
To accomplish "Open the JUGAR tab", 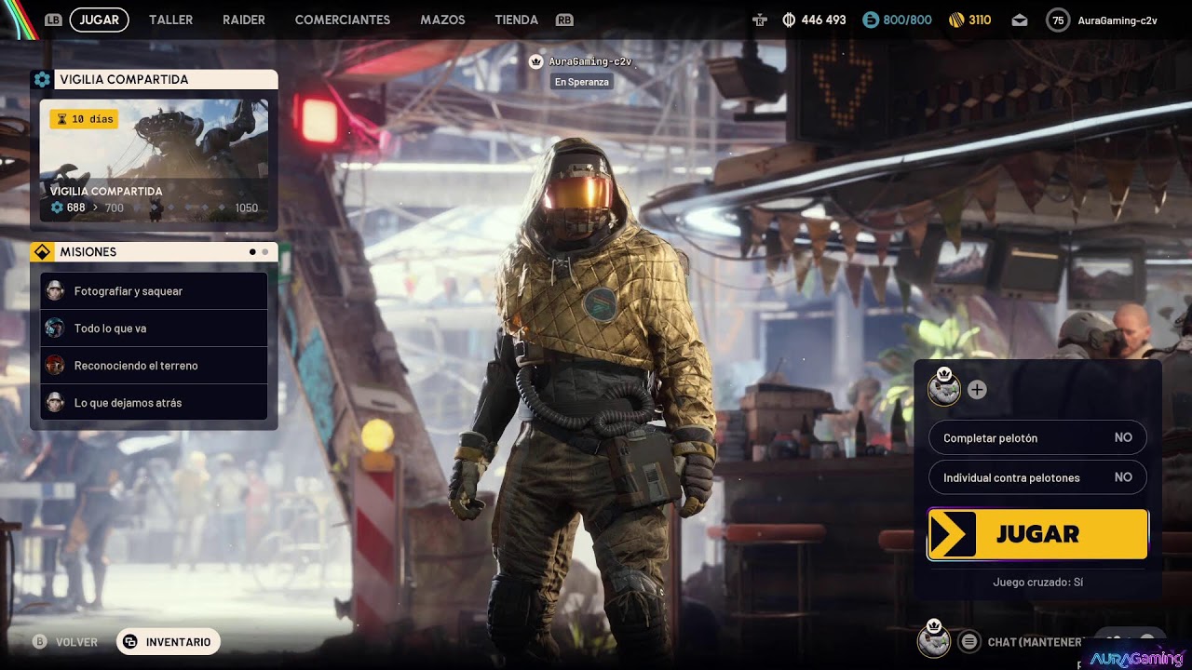I will coord(99,20).
